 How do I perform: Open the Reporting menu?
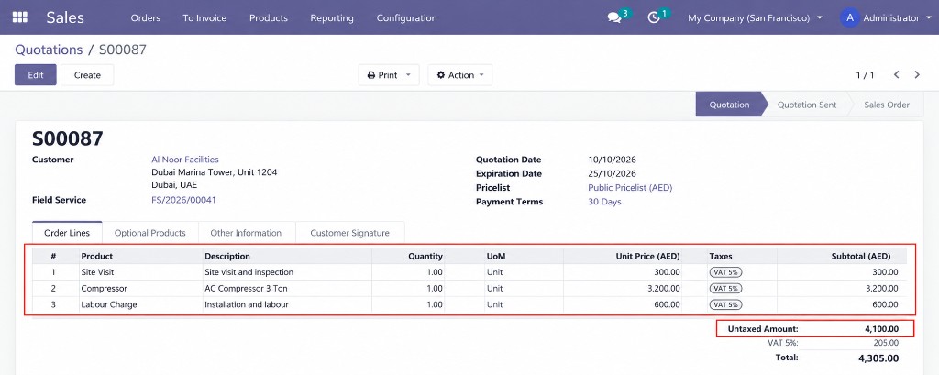tap(332, 18)
